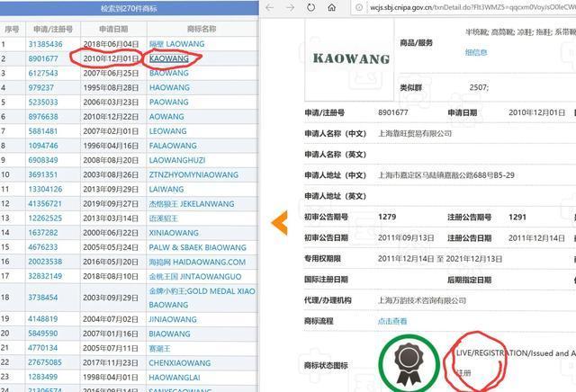
Task: Open registration number 41356721
Action: (x=46, y=204)
